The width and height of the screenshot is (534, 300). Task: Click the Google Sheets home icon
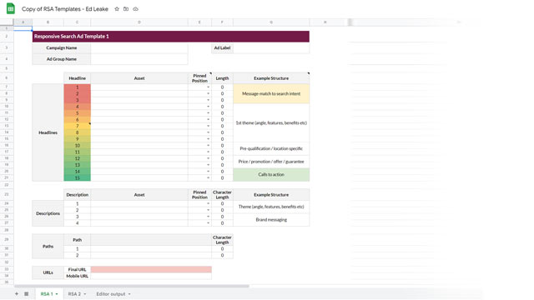coord(11,8)
